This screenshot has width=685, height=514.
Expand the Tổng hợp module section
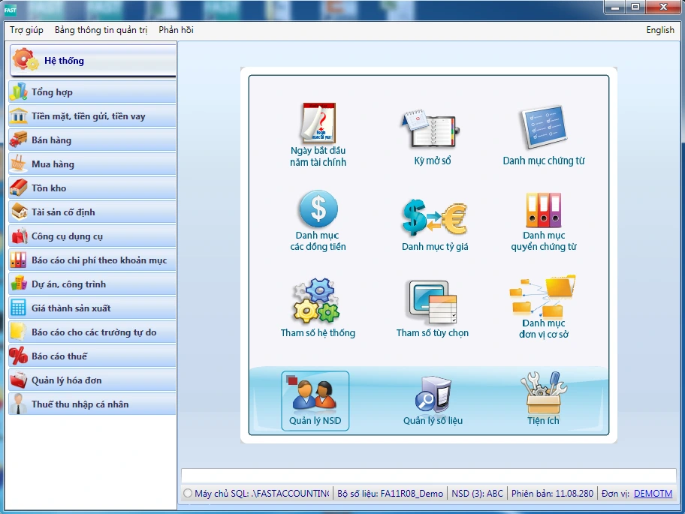92,92
